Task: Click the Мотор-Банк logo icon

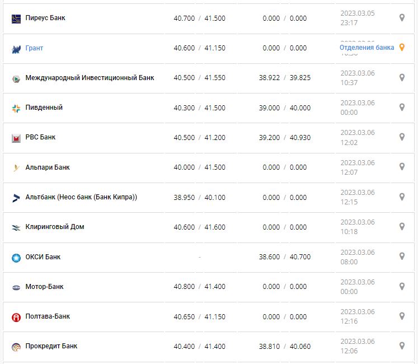Action: coord(16,287)
